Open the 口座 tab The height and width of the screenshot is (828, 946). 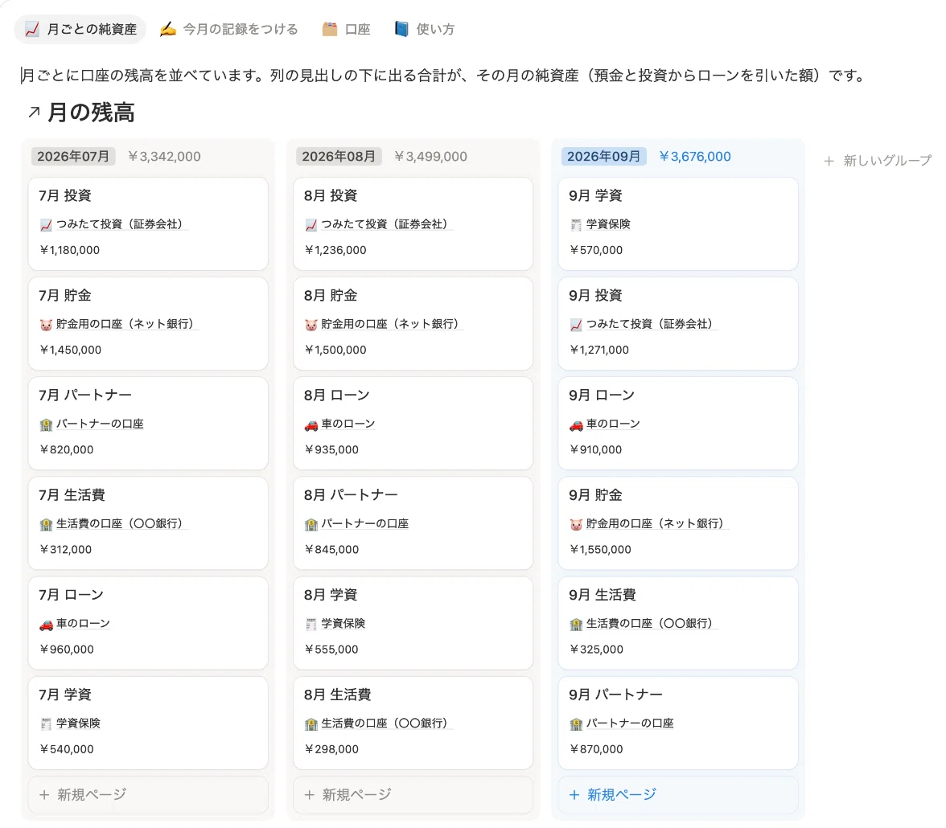point(346,29)
